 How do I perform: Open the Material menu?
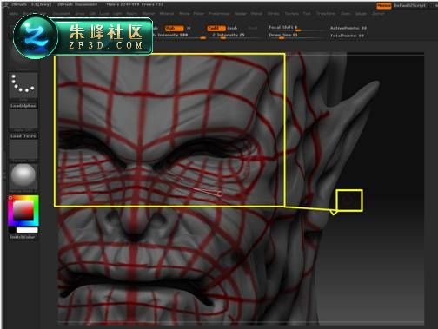(x=167, y=14)
